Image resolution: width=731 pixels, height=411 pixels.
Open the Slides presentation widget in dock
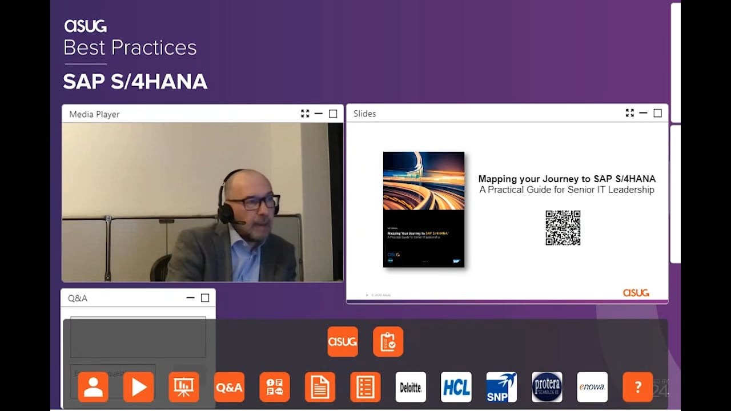tap(184, 387)
